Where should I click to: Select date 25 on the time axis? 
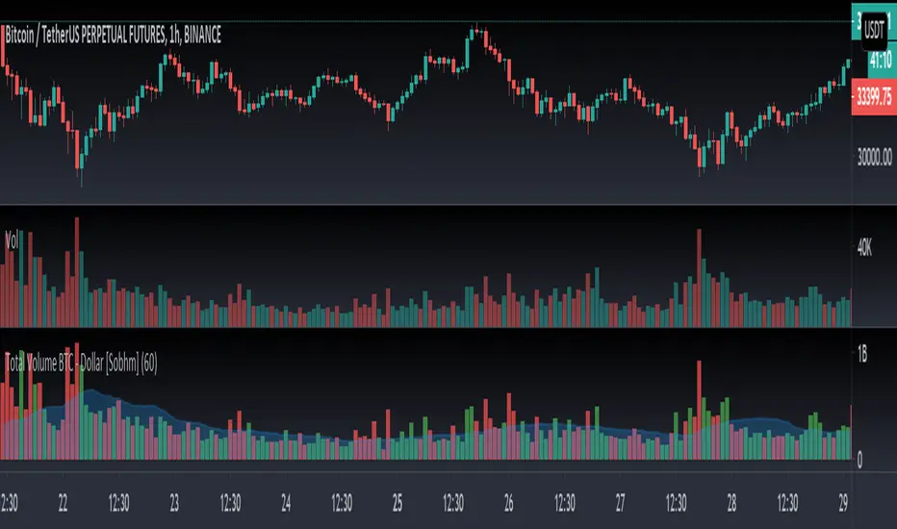(398, 504)
